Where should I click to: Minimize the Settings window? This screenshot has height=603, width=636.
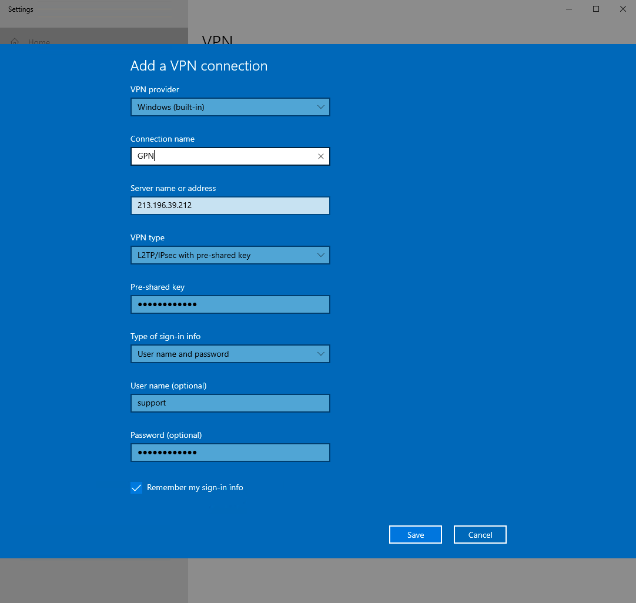coord(569,9)
